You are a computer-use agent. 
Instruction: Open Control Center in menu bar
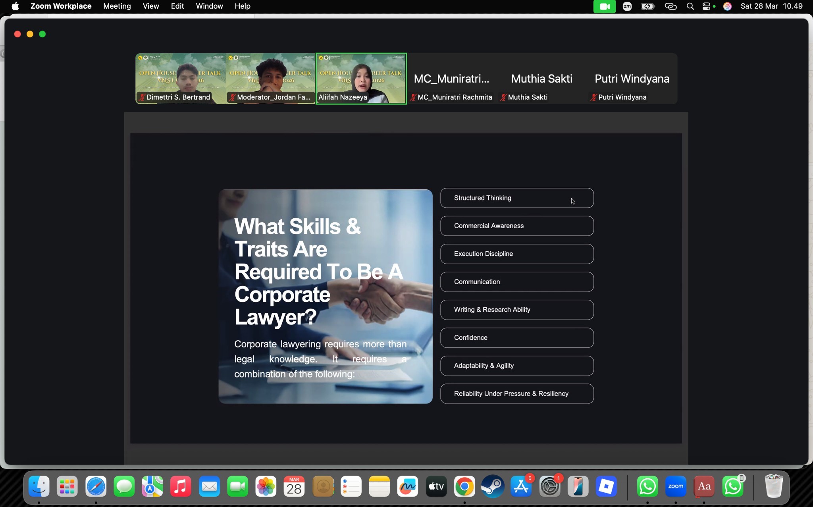pos(707,6)
